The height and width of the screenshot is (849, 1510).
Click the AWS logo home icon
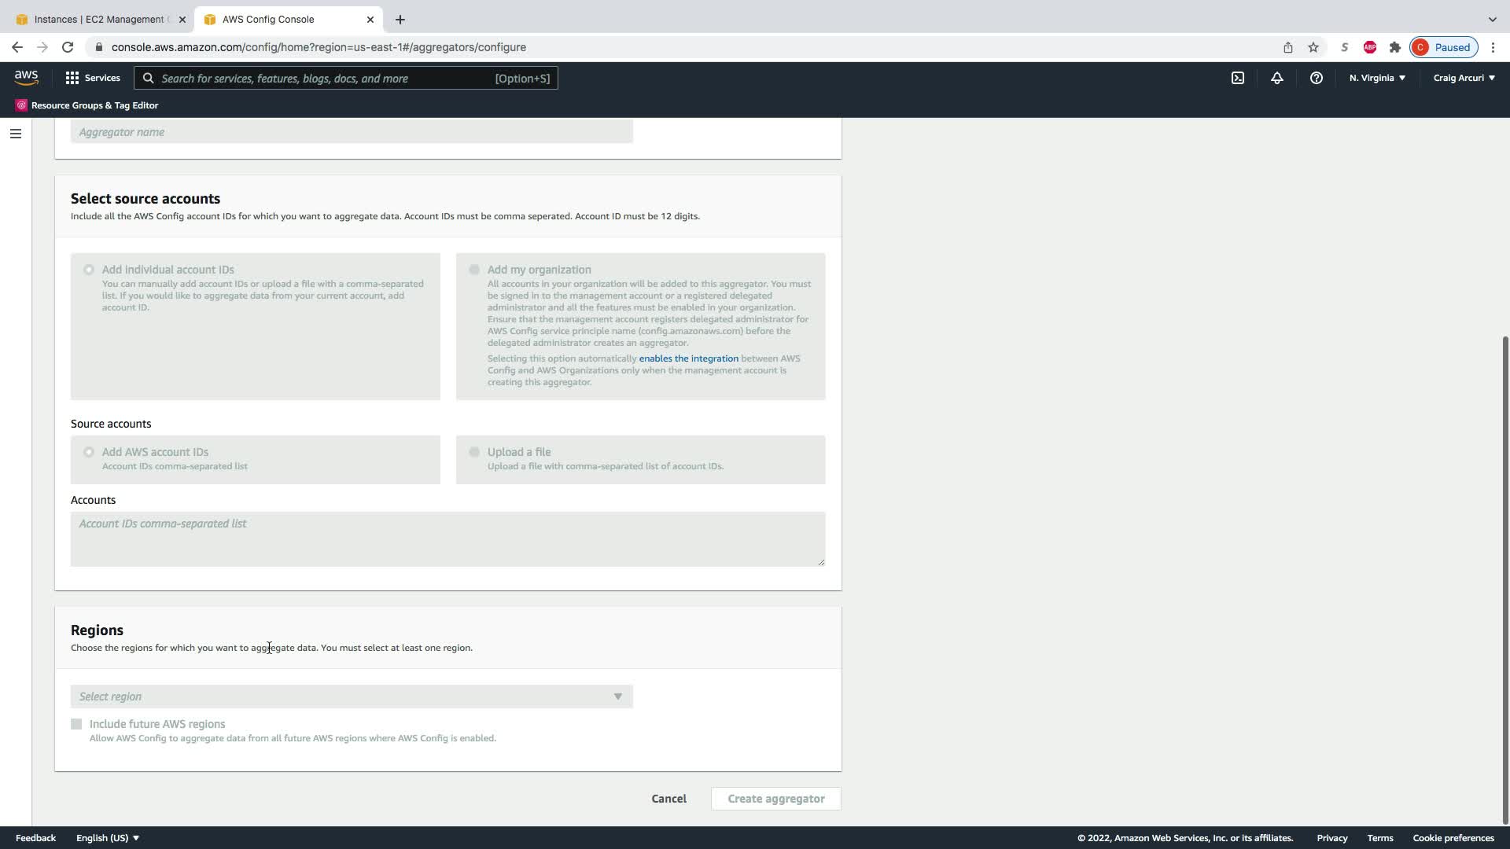(x=26, y=78)
